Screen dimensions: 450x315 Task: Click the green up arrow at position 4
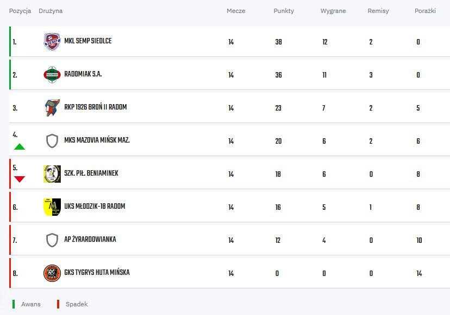pos(20,146)
